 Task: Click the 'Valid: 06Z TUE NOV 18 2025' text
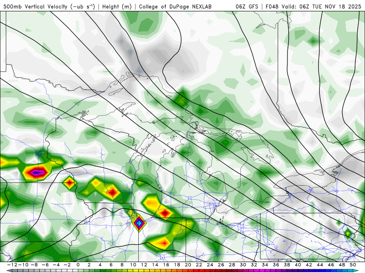(x=321, y=6)
